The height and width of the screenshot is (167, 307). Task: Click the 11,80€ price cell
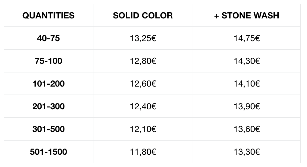point(143,152)
